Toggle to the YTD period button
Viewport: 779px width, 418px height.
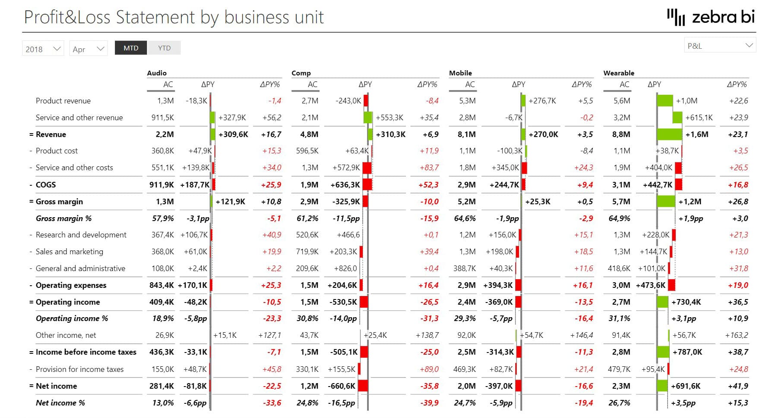164,48
